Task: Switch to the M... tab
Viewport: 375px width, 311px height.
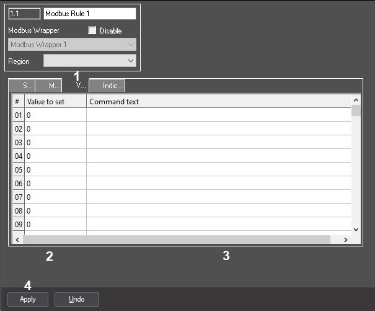Action: pos(48,86)
